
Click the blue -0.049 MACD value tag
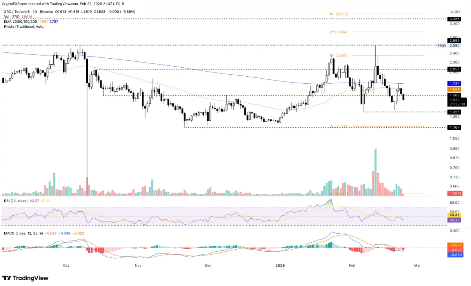pos(455,254)
